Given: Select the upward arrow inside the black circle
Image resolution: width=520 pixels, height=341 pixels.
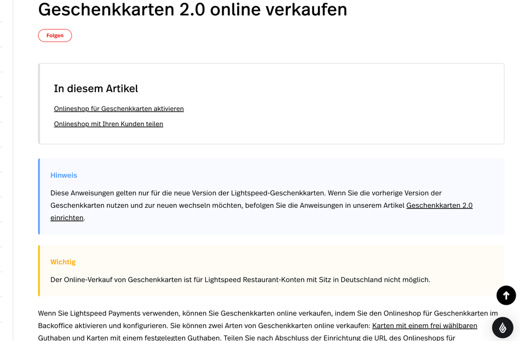Looking at the screenshot, I should pos(506,295).
